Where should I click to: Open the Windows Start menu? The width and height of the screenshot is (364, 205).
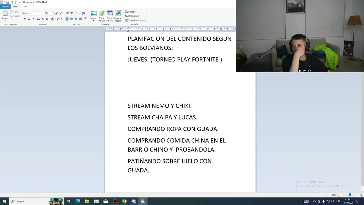click(5, 201)
